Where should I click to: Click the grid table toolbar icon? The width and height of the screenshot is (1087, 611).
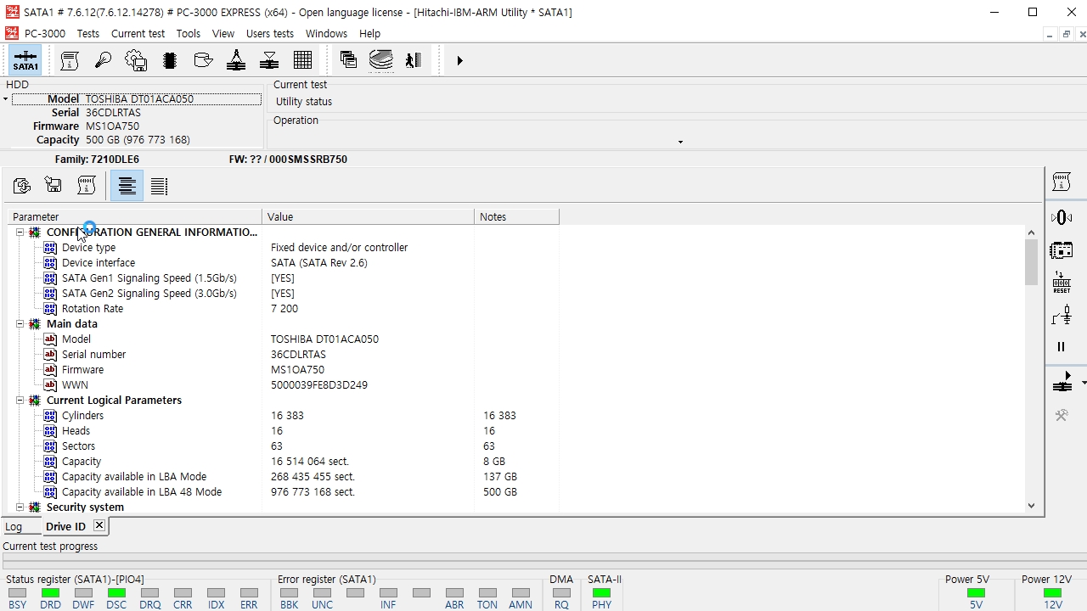tap(302, 60)
